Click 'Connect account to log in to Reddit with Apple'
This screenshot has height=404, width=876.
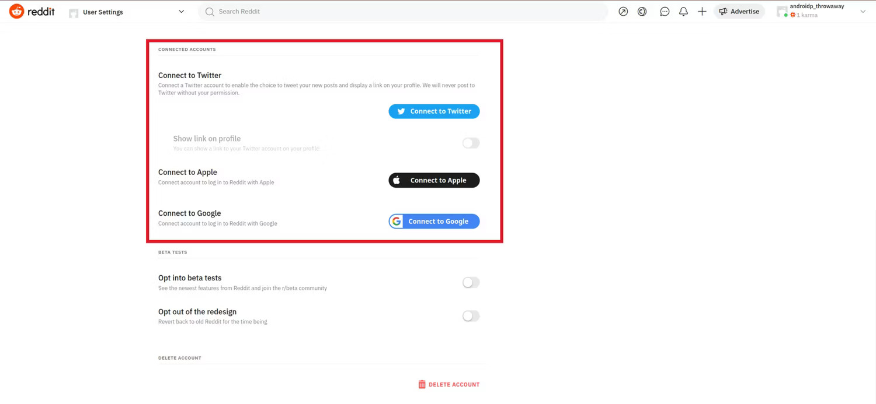click(x=216, y=182)
